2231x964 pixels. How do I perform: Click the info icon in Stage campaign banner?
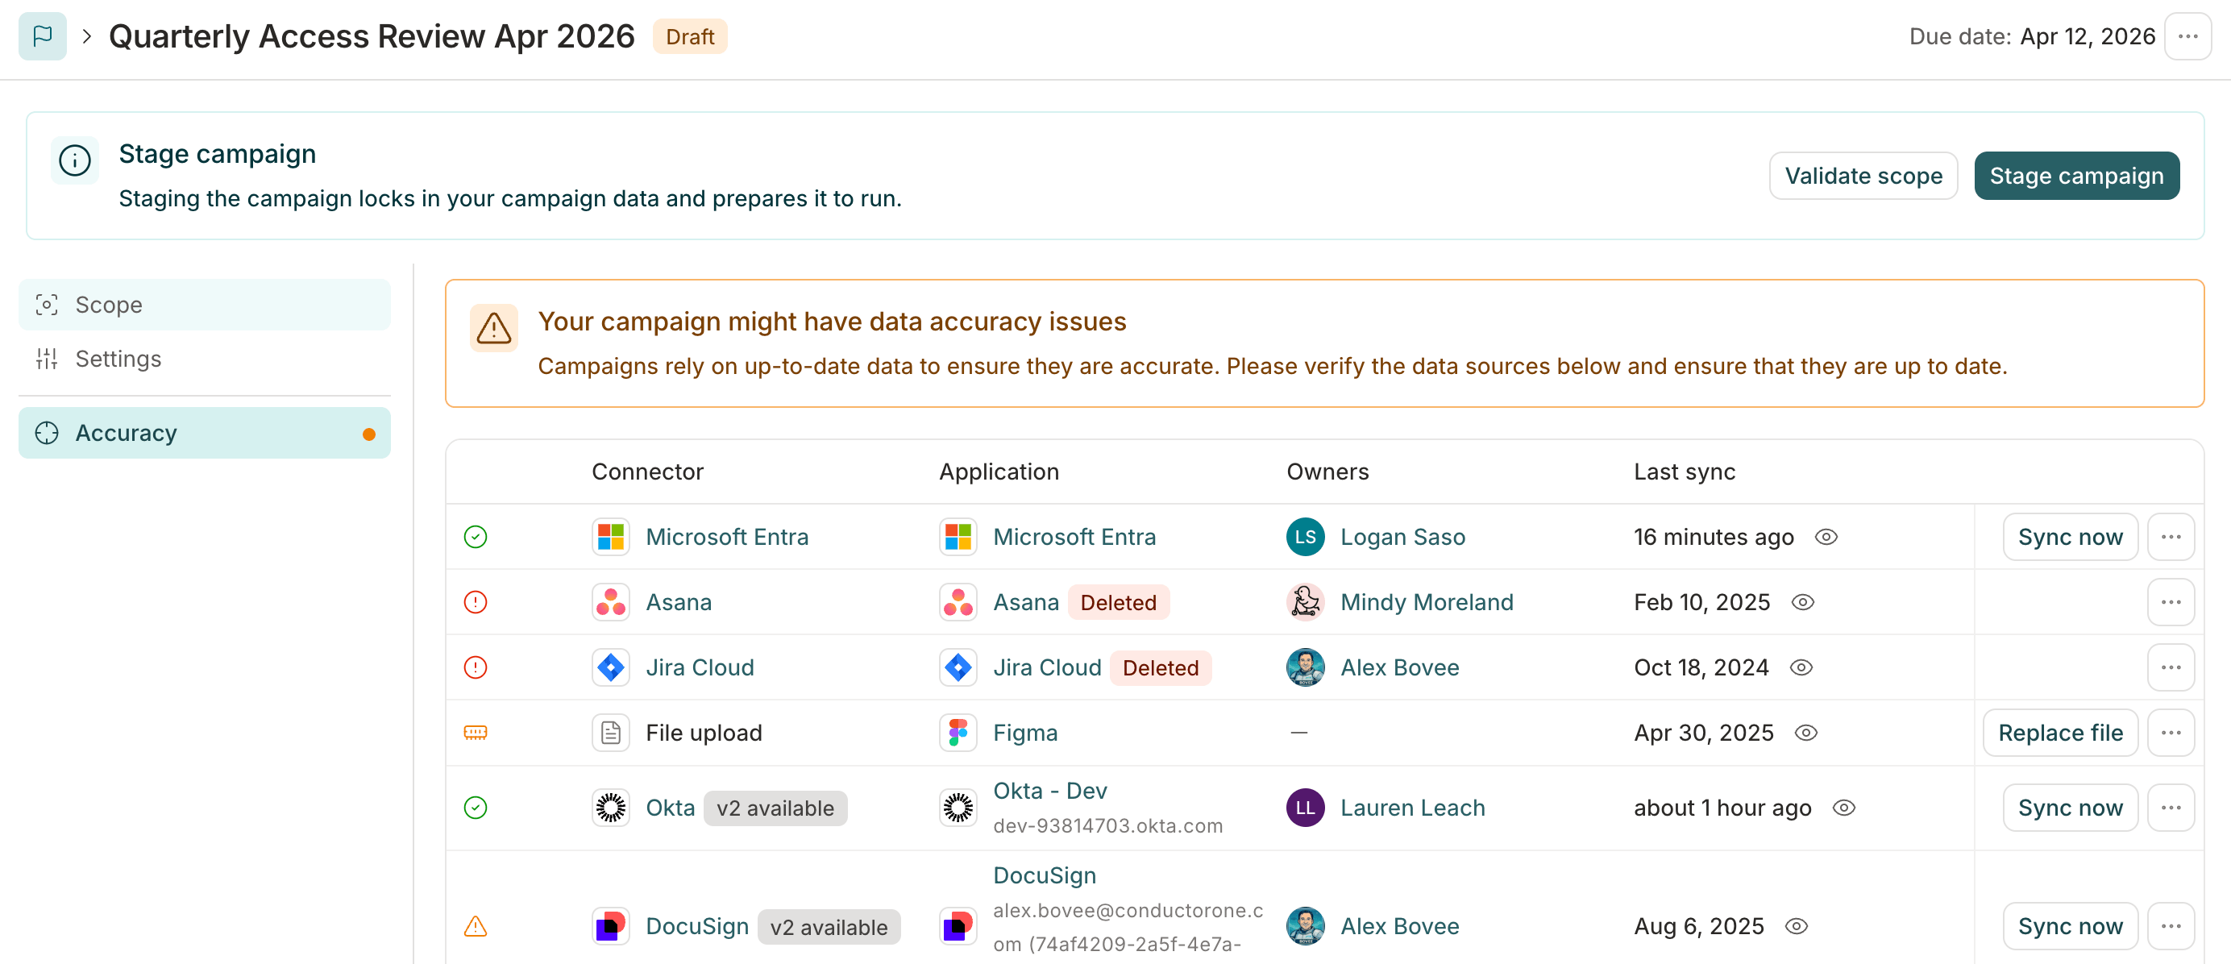pos(74,160)
